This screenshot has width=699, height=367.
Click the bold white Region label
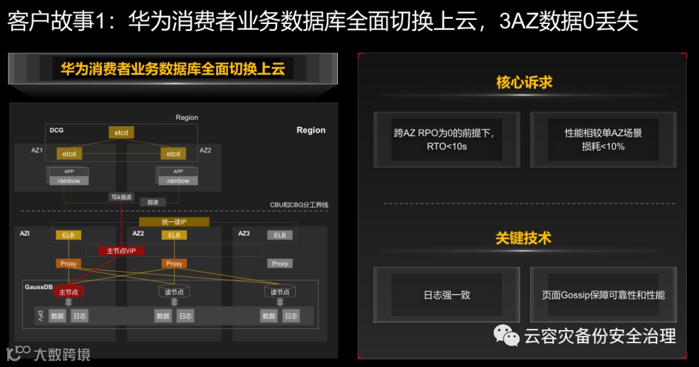311,130
